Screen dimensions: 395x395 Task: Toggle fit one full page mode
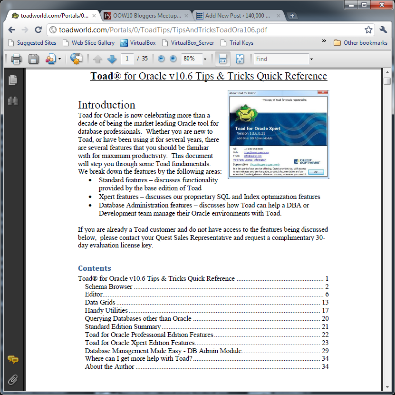point(240,59)
